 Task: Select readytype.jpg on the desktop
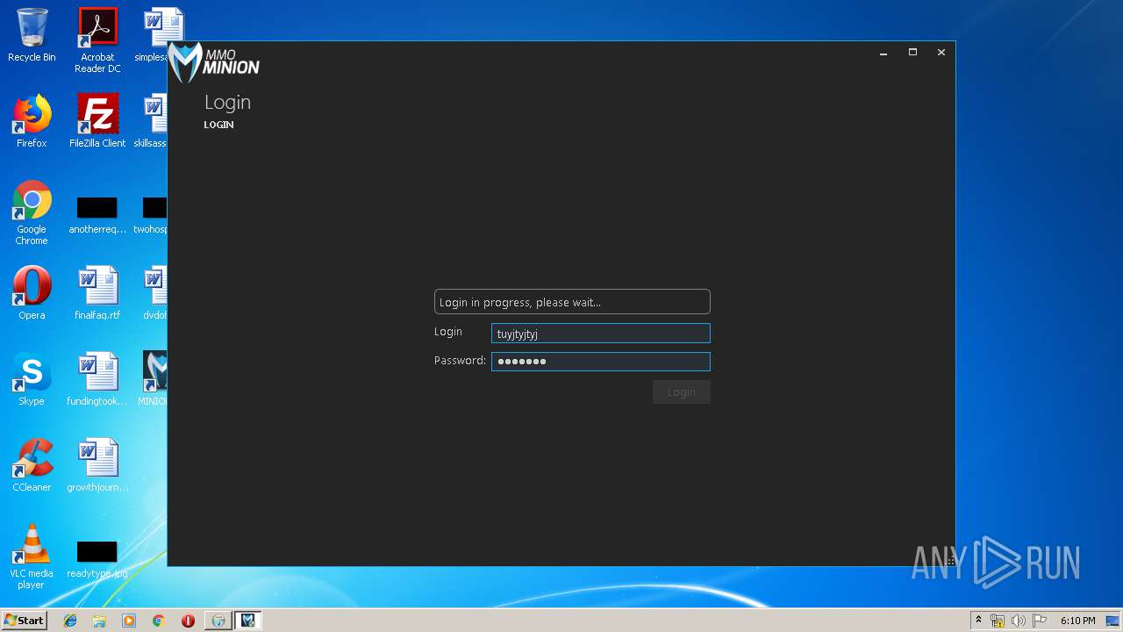97,560
